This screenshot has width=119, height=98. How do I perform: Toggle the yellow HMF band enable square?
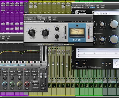click(17, 69)
